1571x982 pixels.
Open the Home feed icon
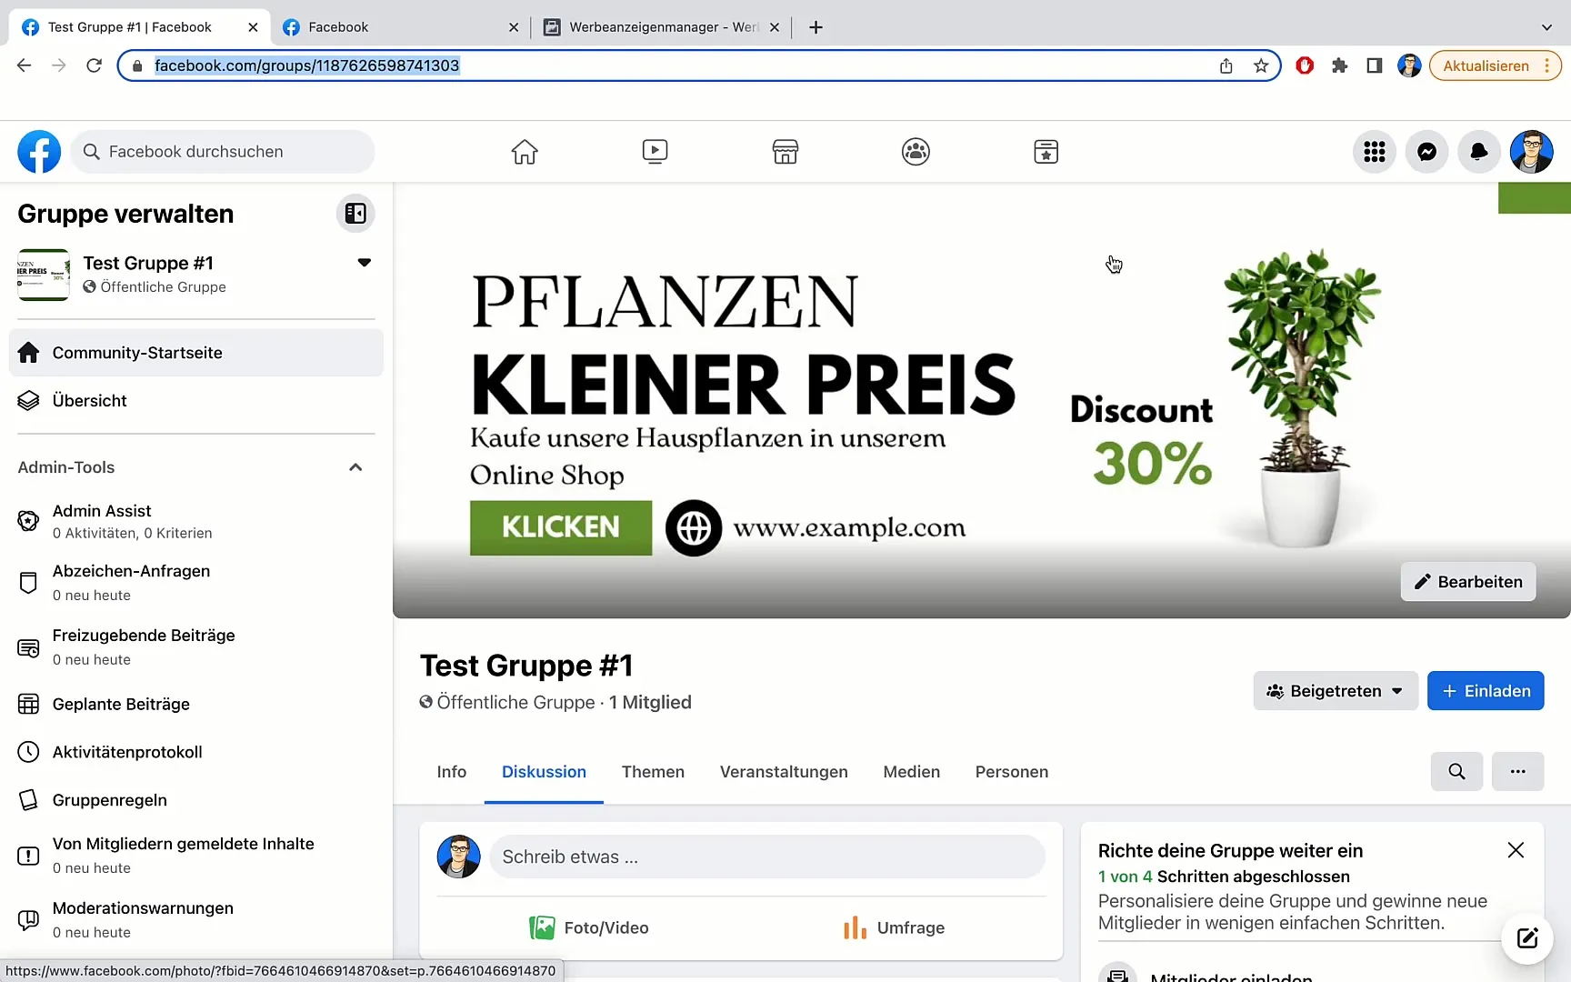coord(525,152)
